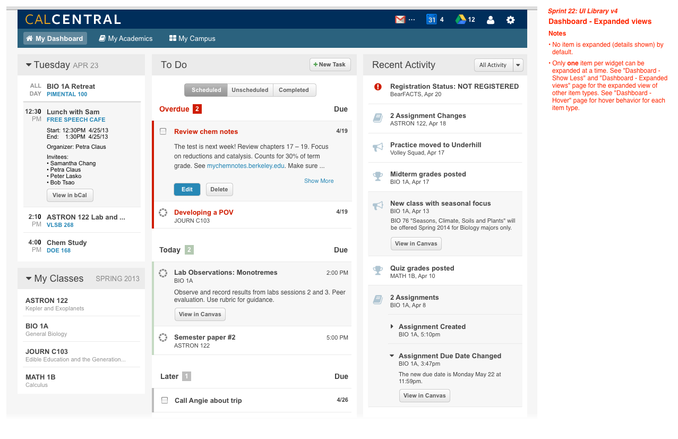Click the Later count badge

click(186, 376)
